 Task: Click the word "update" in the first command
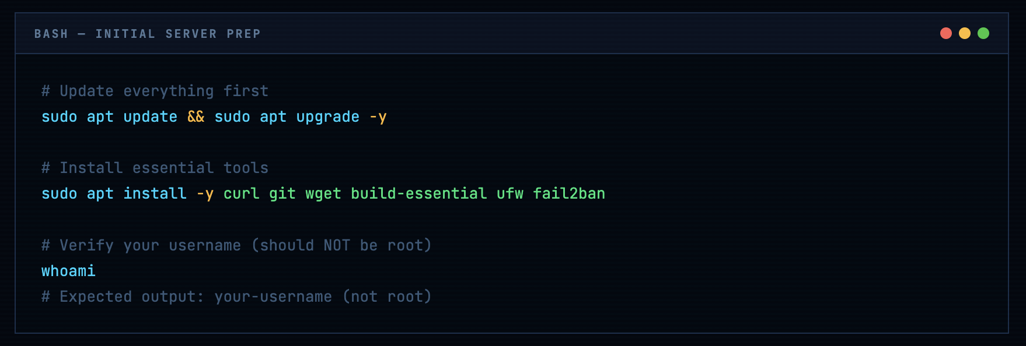pyautogui.click(x=150, y=116)
